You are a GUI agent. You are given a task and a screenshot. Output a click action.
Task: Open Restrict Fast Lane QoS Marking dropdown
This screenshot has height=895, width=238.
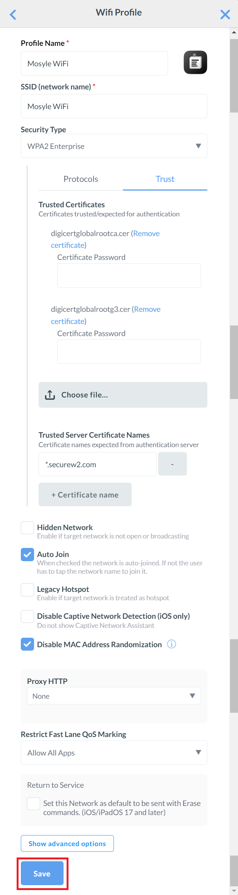114,753
